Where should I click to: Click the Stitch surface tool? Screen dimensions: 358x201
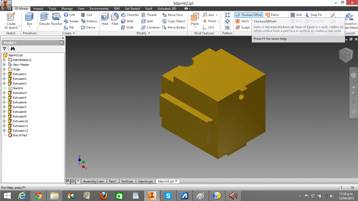click(x=242, y=21)
